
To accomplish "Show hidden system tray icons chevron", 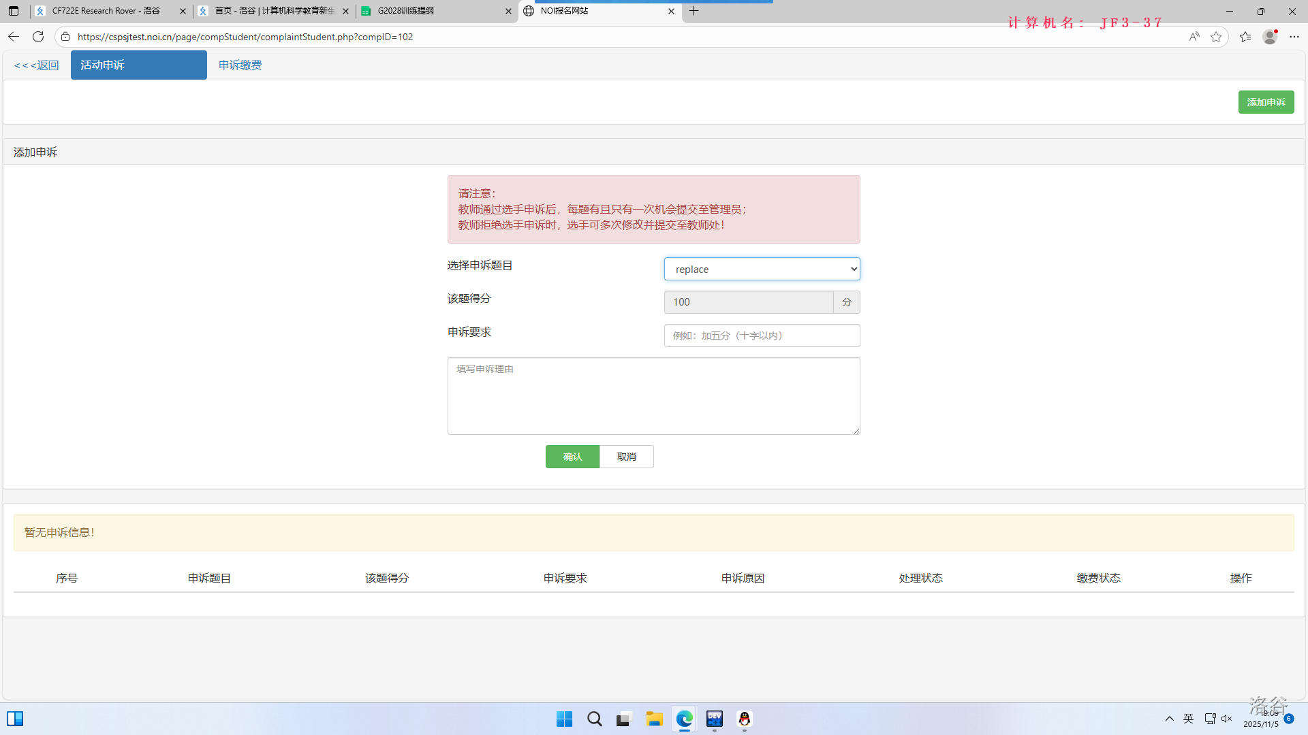I will [1170, 719].
